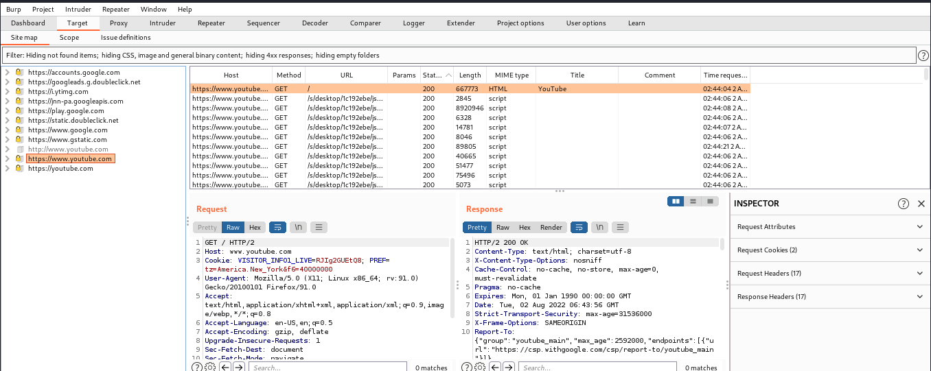Switch Response view to Raw
Image resolution: width=931 pixels, height=371 pixels.
(x=503, y=227)
